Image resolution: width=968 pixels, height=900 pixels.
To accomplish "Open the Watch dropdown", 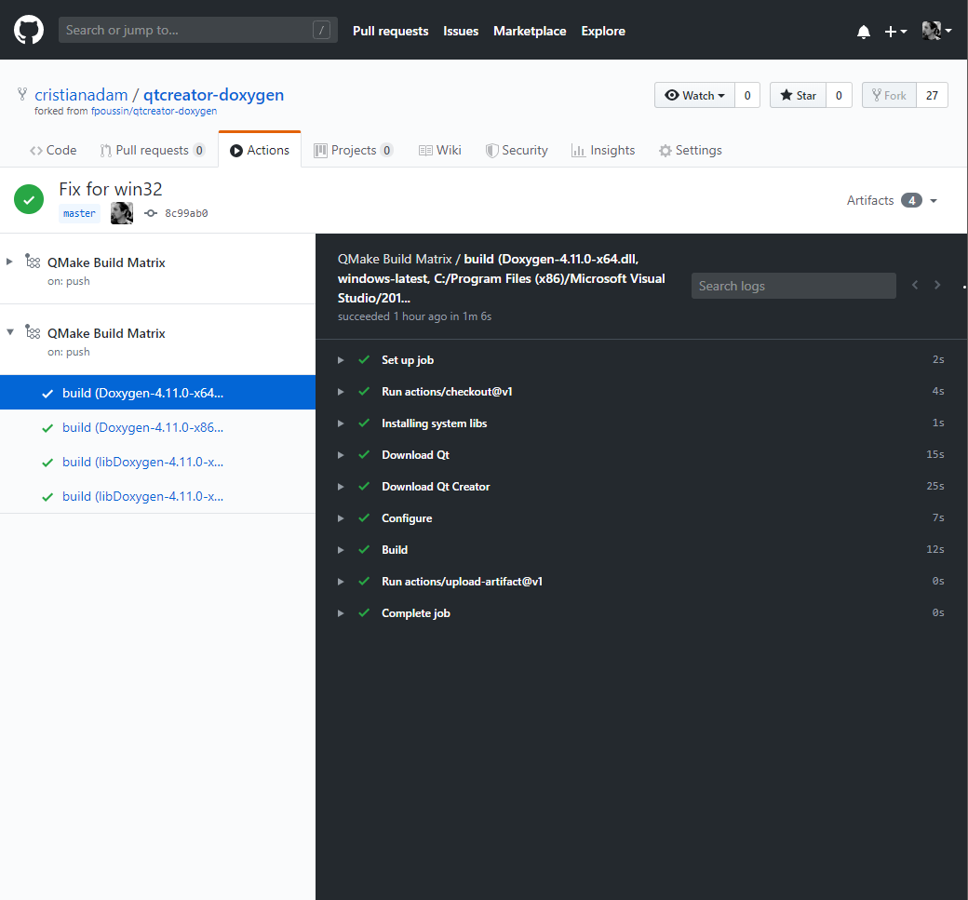I will point(693,94).
